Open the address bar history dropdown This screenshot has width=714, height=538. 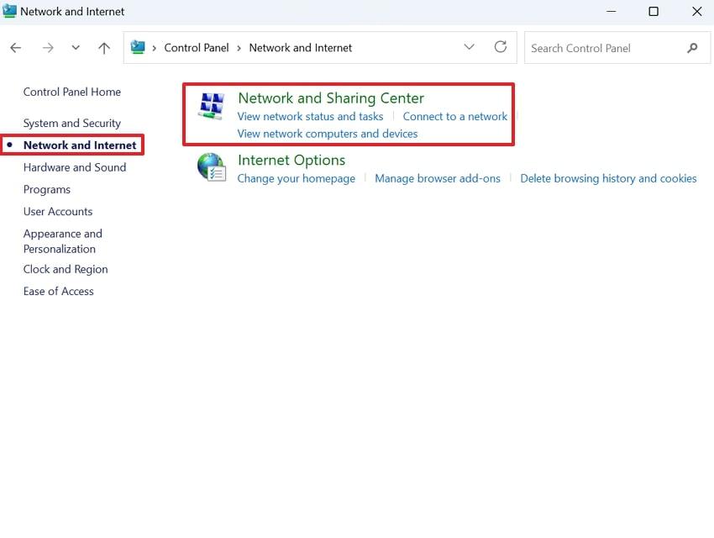coord(469,47)
